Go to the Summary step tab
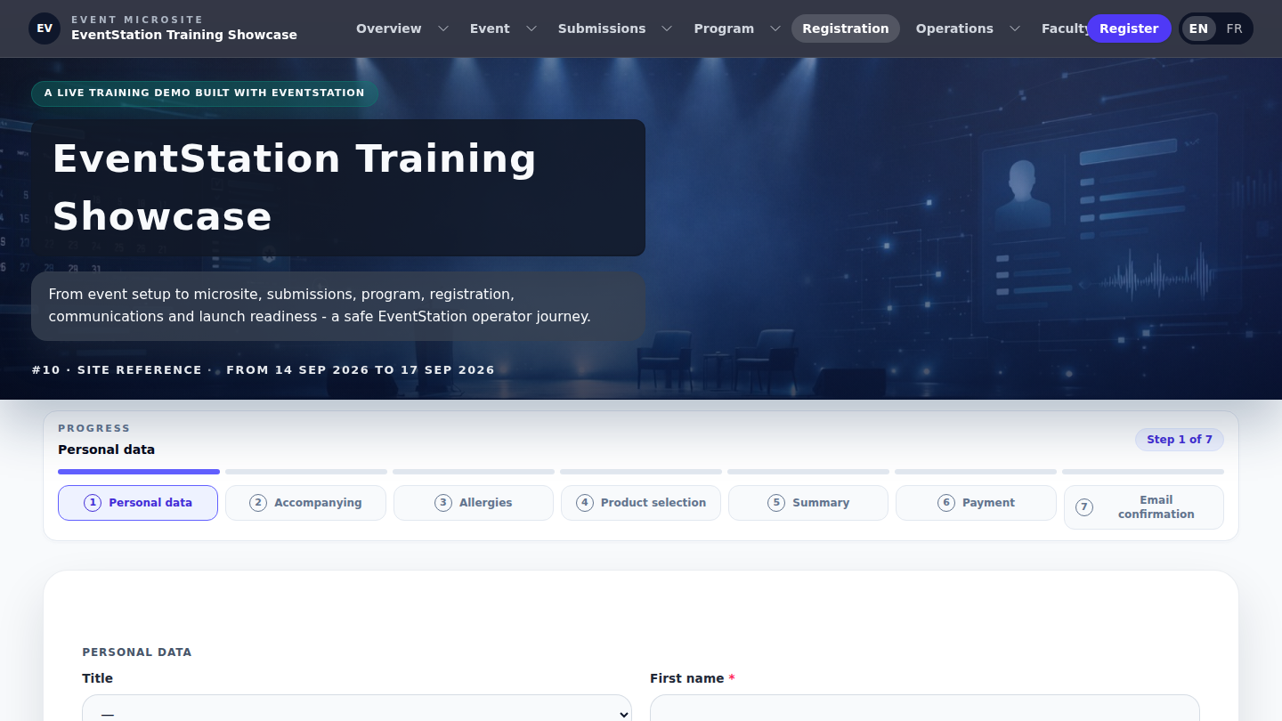1282x721 pixels. tap(808, 503)
